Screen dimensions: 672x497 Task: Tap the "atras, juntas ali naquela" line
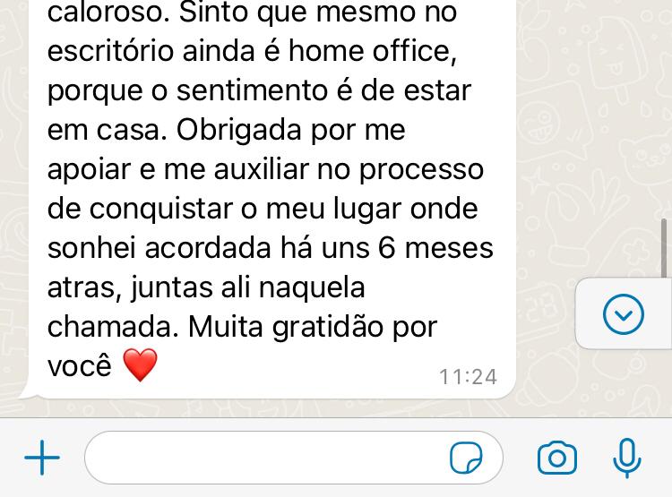click(206, 288)
